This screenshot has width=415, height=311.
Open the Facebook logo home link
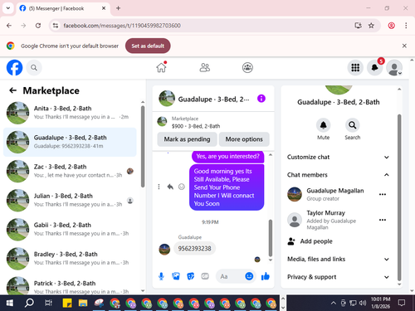coord(14,67)
